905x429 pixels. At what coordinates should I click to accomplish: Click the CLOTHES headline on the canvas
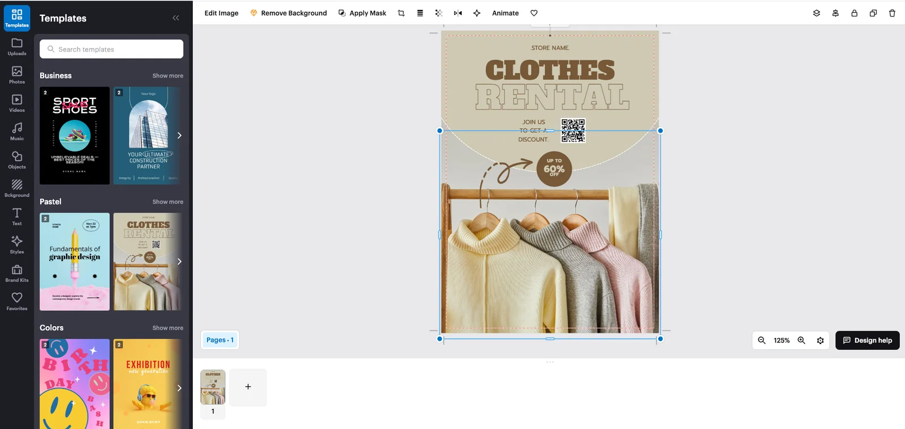pyautogui.click(x=550, y=71)
